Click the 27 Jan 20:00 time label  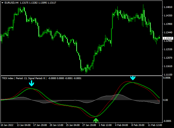click(89, 125)
